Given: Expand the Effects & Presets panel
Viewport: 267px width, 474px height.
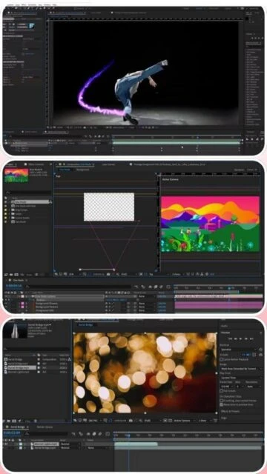Looking at the screenshot, I should (230, 412).
